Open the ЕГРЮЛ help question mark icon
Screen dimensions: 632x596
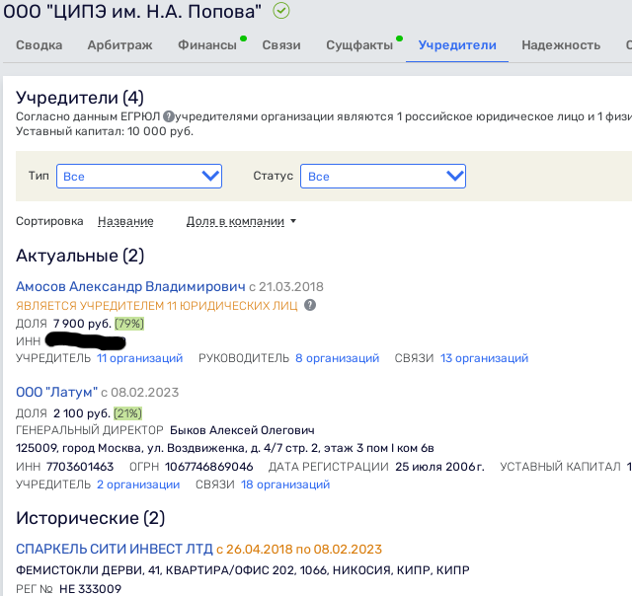[169, 116]
